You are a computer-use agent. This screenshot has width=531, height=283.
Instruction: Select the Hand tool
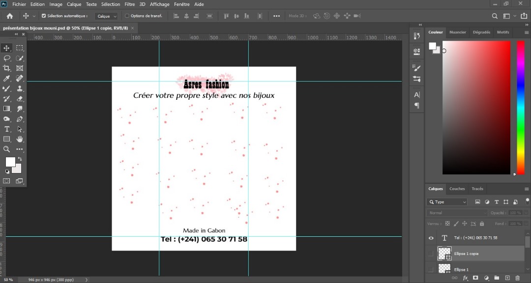coord(20,140)
